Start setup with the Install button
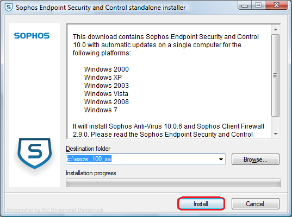This screenshot has width=292, height=217. [x=201, y=204]
